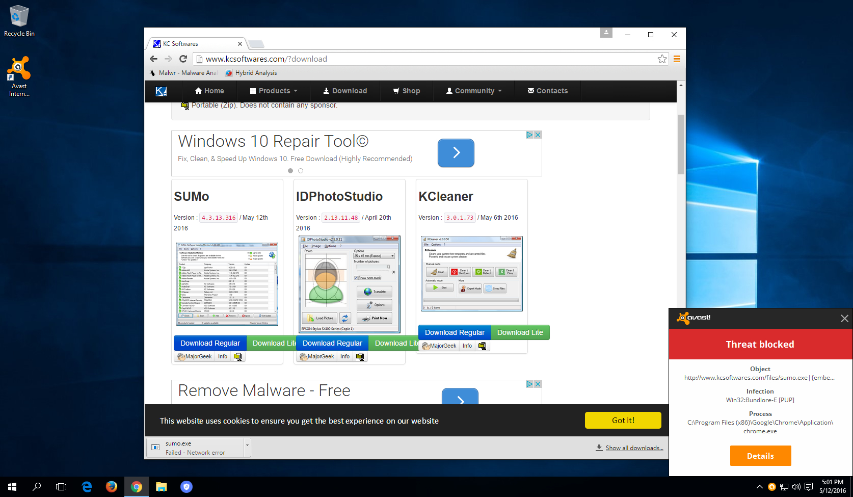Open the Download nav item
853x497 pixels.
point(345,91)
